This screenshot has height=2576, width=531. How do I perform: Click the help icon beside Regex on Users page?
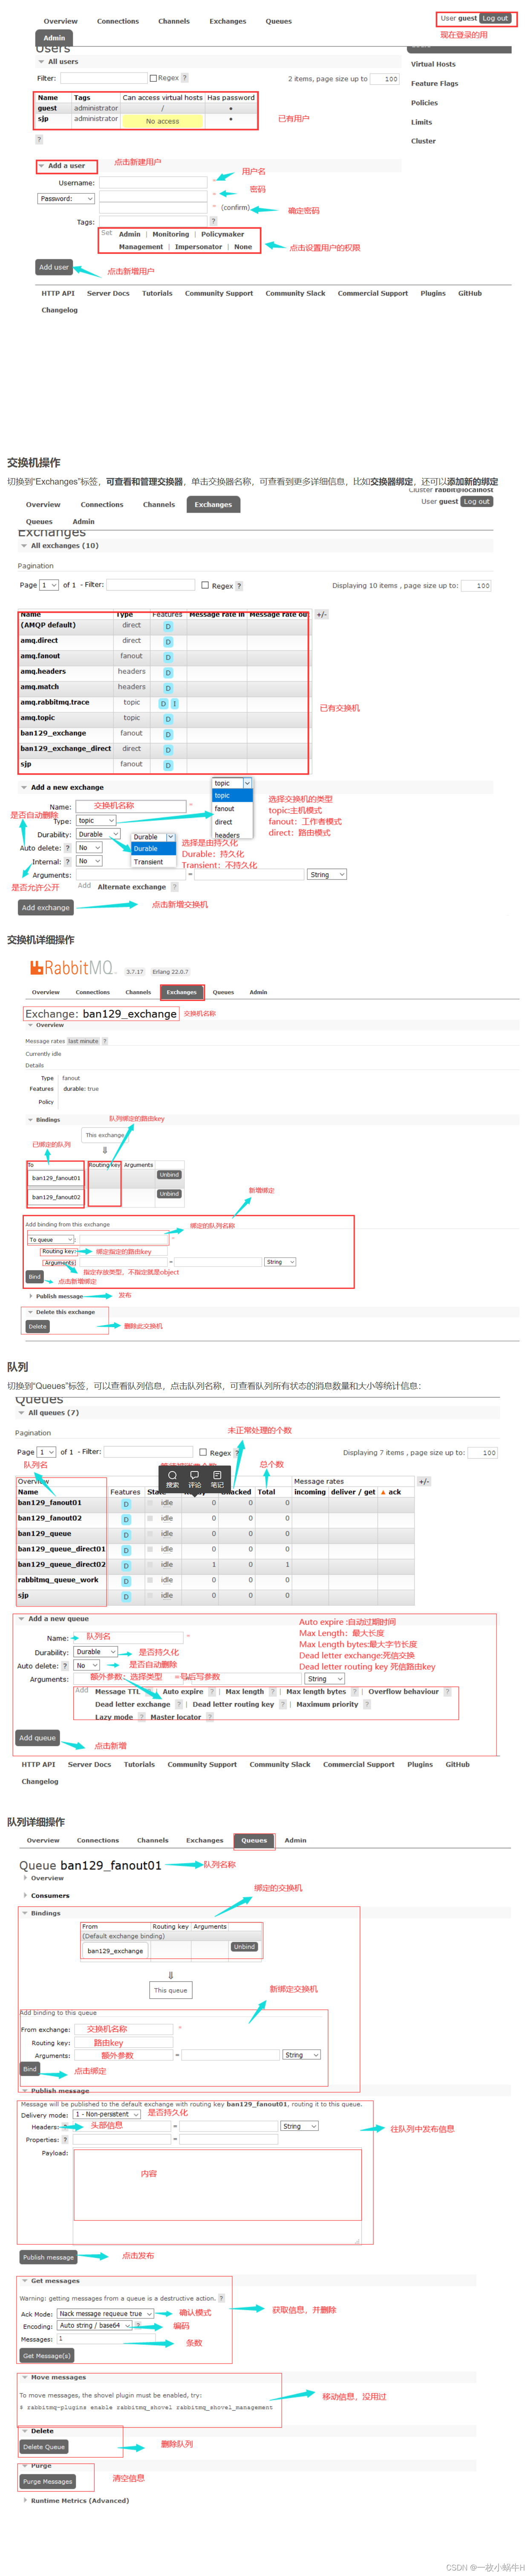(x=185, y=78)
